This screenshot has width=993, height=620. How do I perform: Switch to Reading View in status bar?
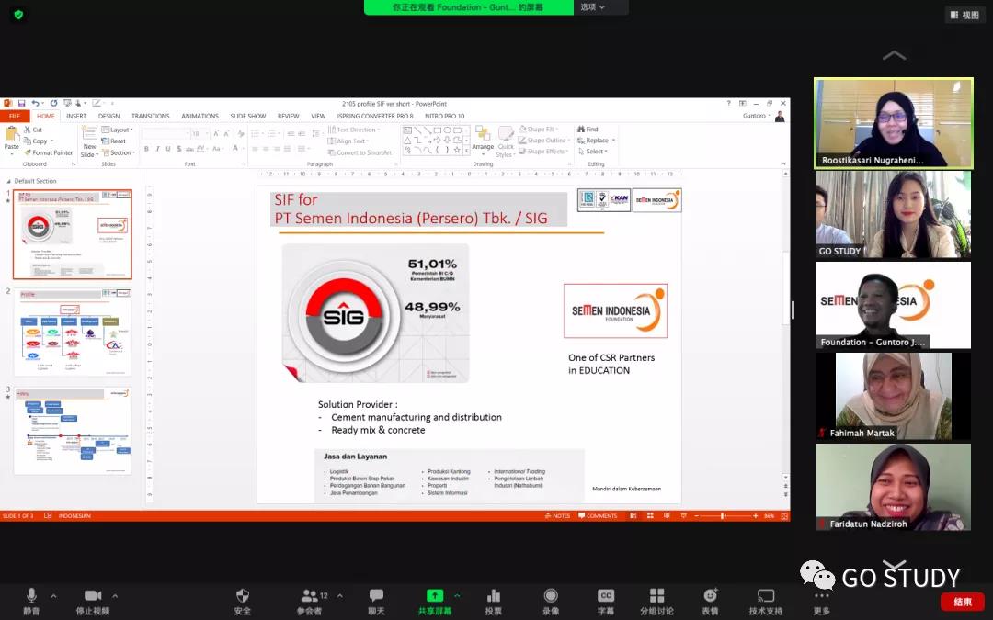[667, 516]
